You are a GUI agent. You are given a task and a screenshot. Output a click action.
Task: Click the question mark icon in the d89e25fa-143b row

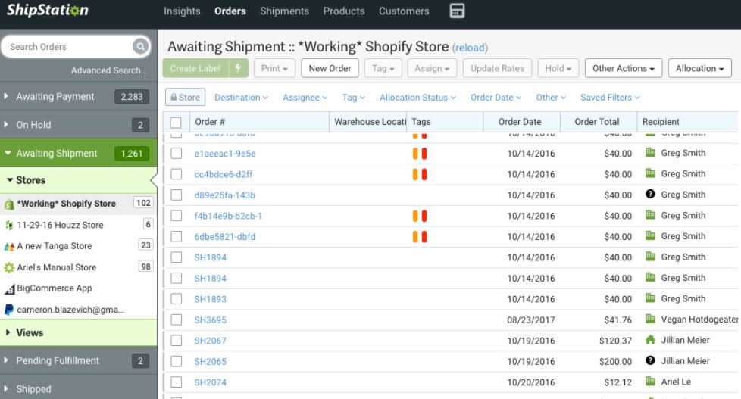coord(650,194)
